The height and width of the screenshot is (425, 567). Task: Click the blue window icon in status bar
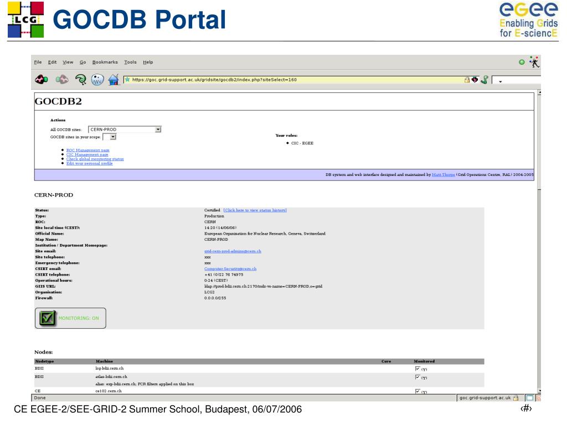[530, 397]
